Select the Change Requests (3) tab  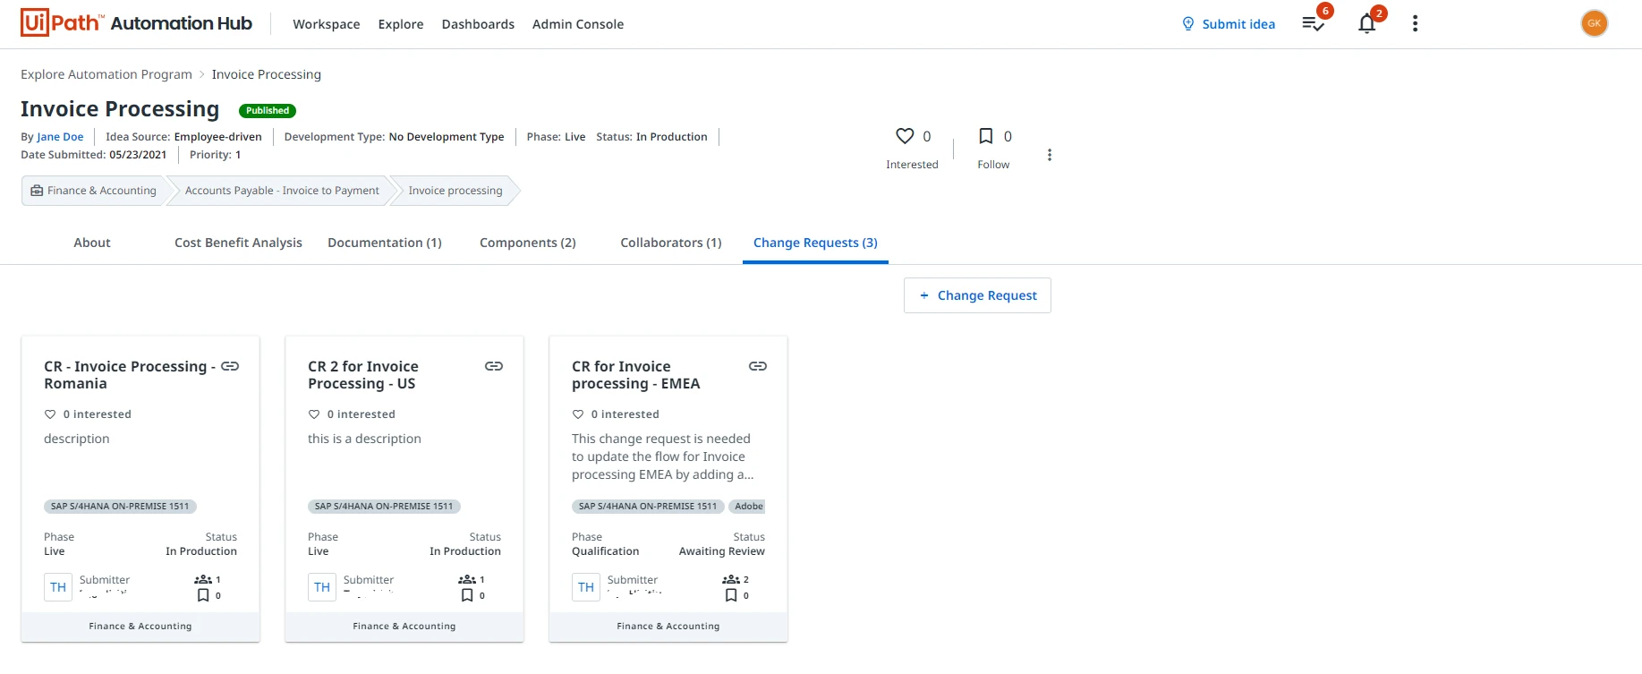point(815,243)
